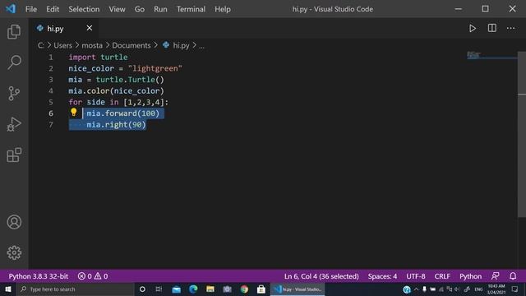Click the taskbar search box
This screenshot has width=526, height=296.
76,289
